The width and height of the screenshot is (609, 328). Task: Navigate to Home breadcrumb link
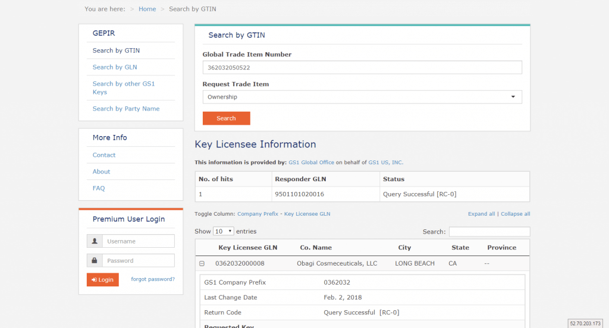[x=147, y=9]
